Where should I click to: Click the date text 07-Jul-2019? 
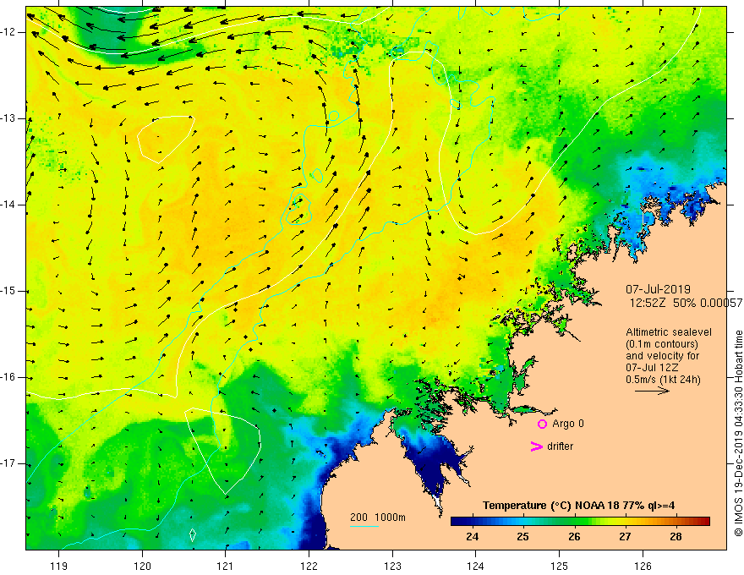pyautogui.click(x=658, y=289)
